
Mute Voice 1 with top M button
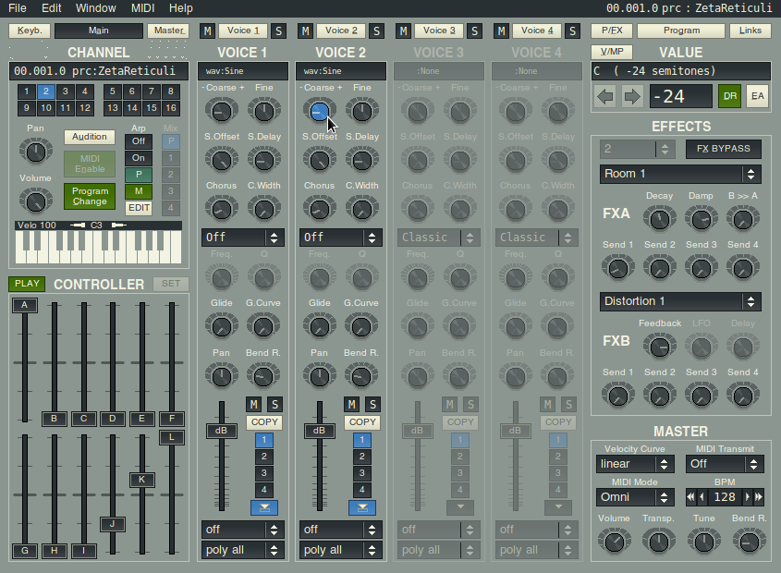tap(207, 31)
